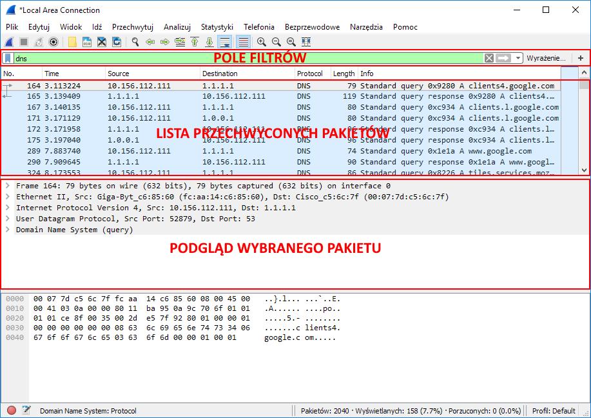The height and width of the screenshot is (418, 591).
Task: Find a packet using magnifier icon
Action: [x=135, y=42]
